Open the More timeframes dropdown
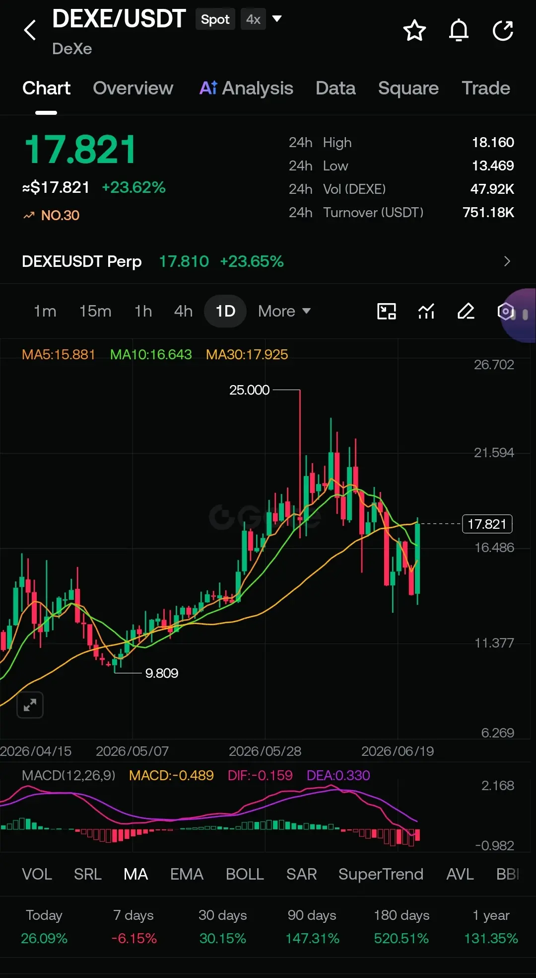The width and height of the screenshot is (536, 978). [x=284, y=311]
